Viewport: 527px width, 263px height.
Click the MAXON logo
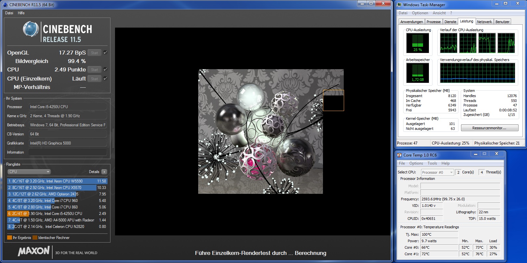point(34,251)
